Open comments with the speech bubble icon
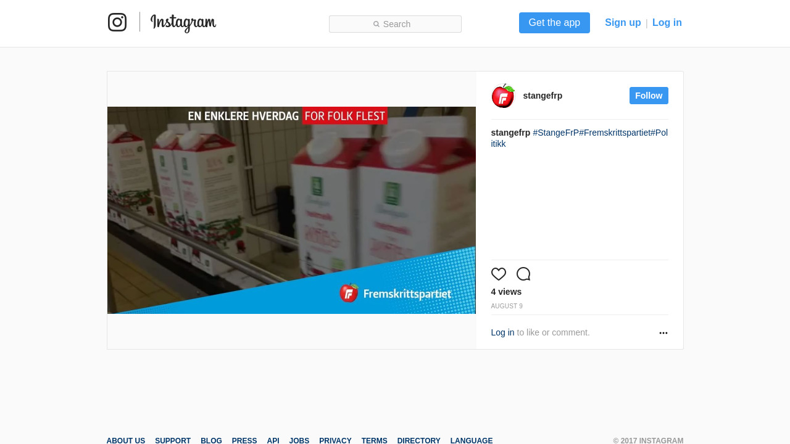The height and width of the screenshot is (444, 790). click(523, 274)
